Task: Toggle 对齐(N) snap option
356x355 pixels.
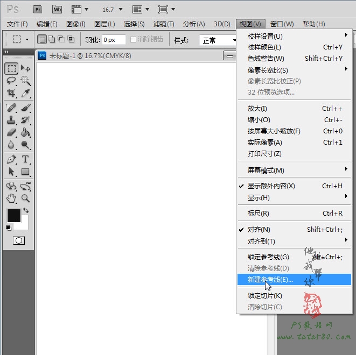Action: pyautogui.click(x=294, y=230)
